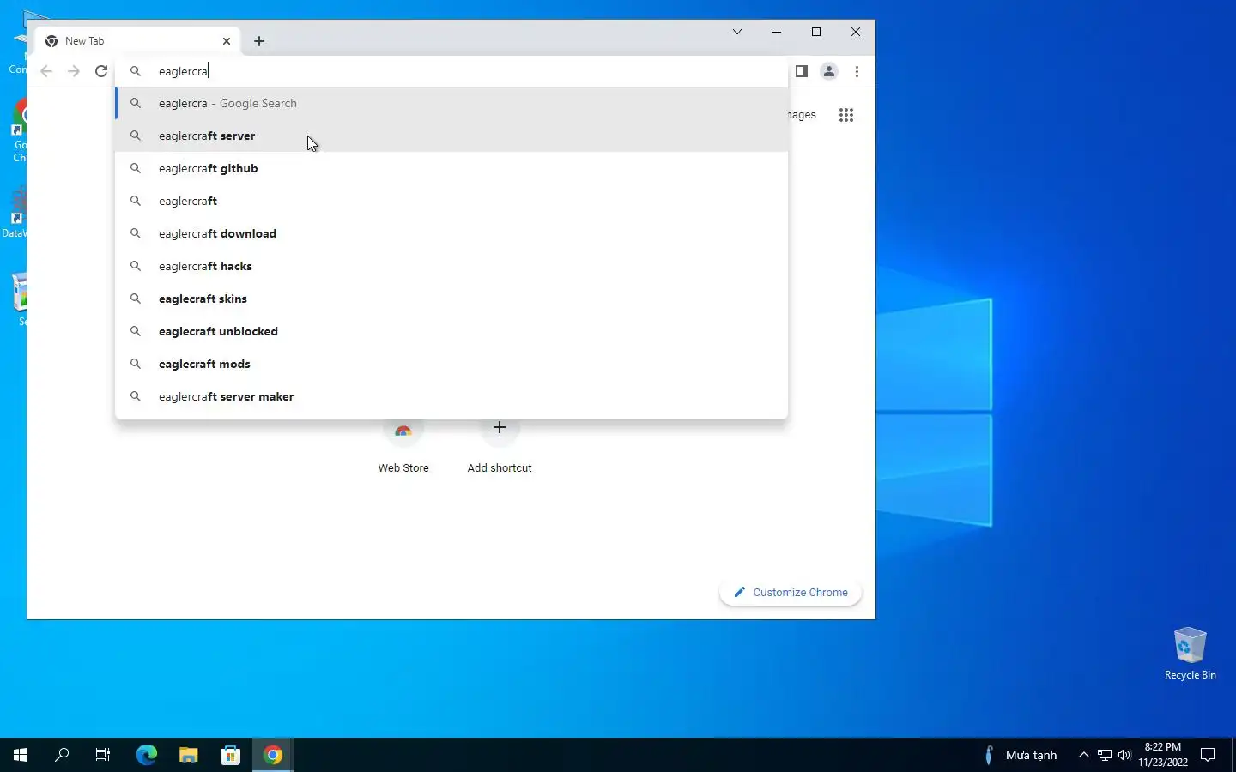Open a new tab with plus button
The image size is (1236, 772).
[259, 41]
